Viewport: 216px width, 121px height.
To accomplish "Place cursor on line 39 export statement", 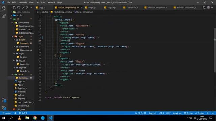I will [63, 97].
